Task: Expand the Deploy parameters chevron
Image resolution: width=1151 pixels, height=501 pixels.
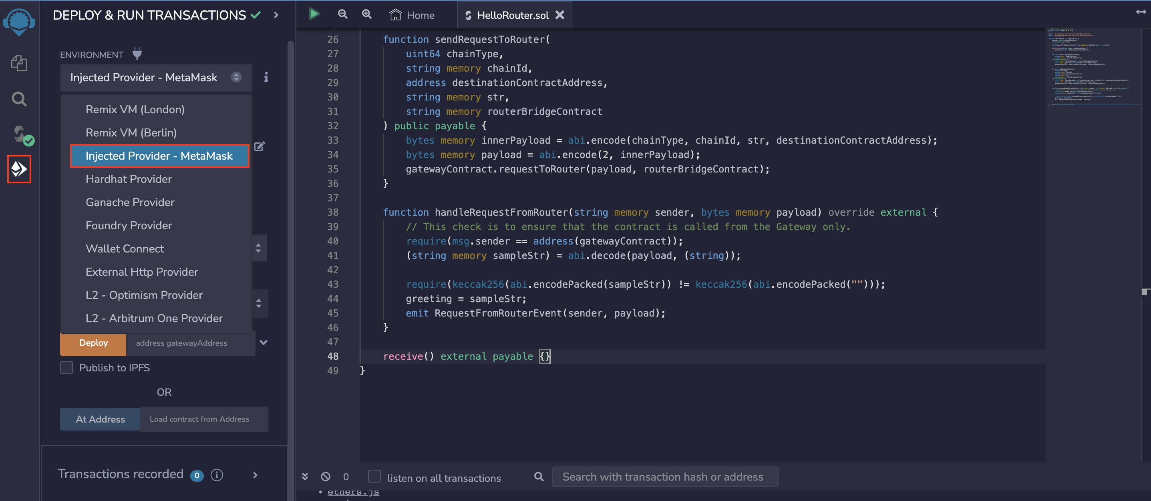Action: point(264,343)
